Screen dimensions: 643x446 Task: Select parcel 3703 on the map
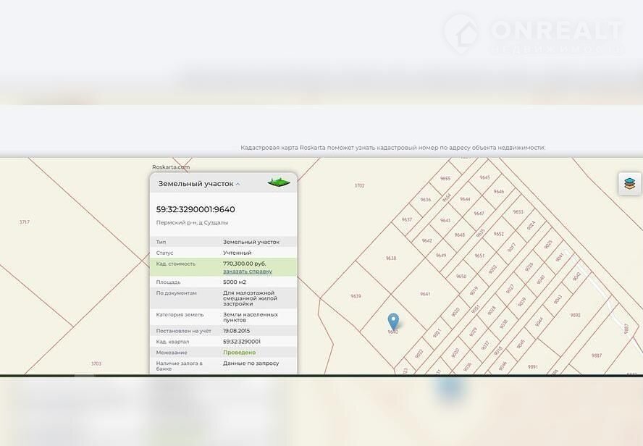click(x=96, y=363)
